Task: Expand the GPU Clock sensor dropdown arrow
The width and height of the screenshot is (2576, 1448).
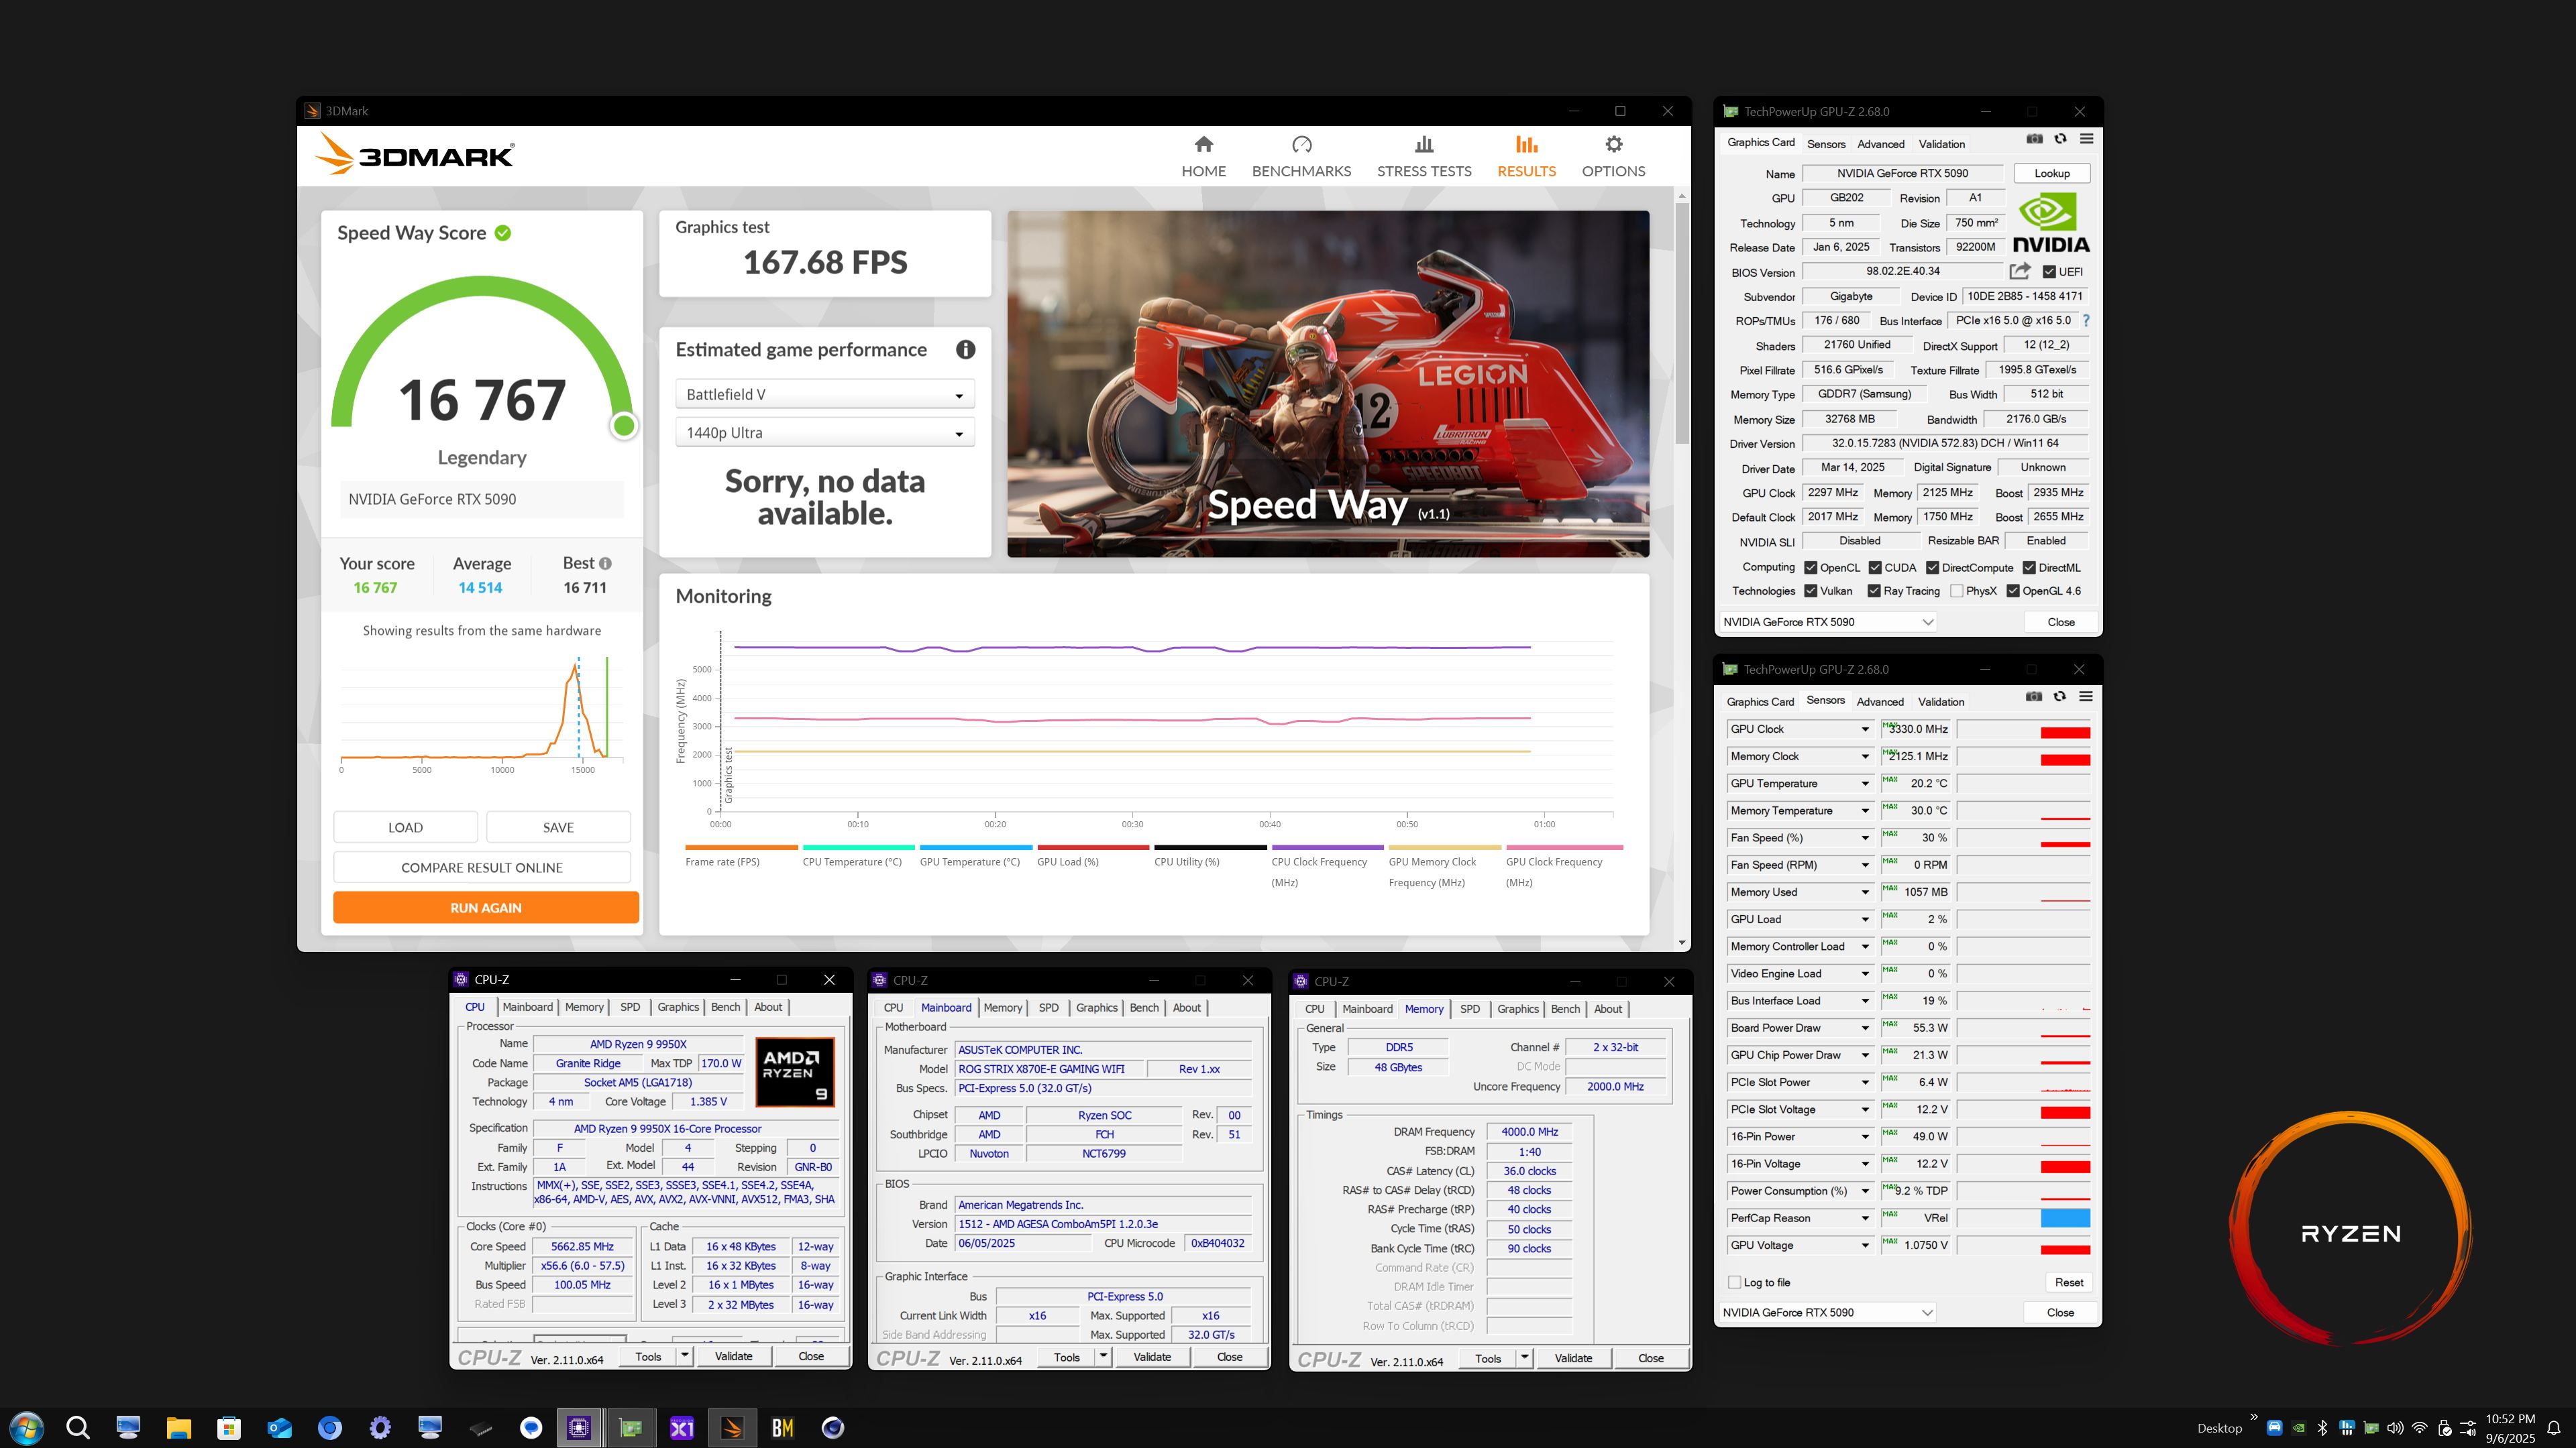Action: coord(1865,729)
